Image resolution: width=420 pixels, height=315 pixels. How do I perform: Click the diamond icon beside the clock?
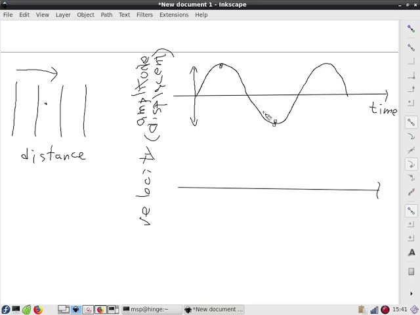click(x=414, y=310)
